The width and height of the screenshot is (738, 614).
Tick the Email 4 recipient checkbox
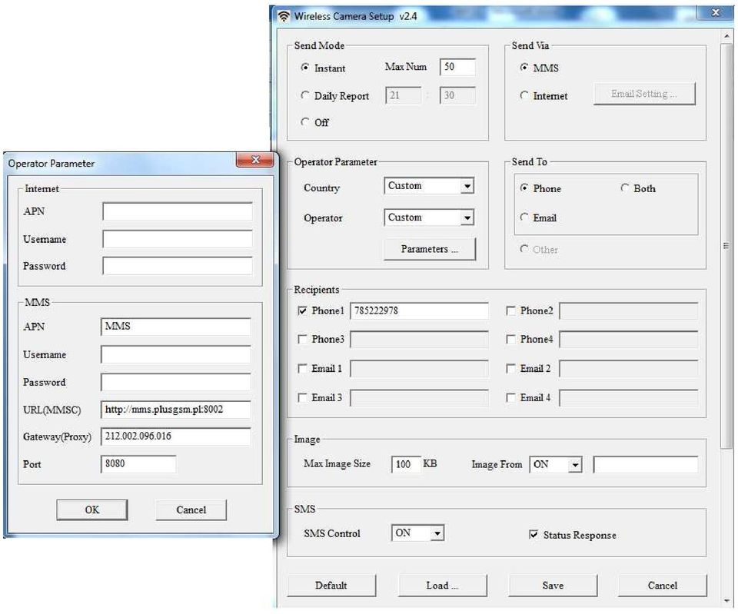pos(510,398)
